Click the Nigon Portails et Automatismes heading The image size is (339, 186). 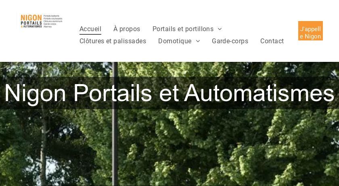coord(169,93)
